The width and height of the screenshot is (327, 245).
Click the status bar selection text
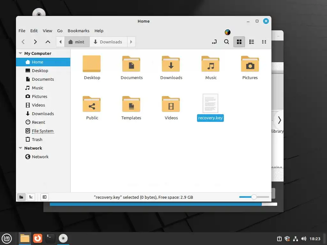coord(143,197)
